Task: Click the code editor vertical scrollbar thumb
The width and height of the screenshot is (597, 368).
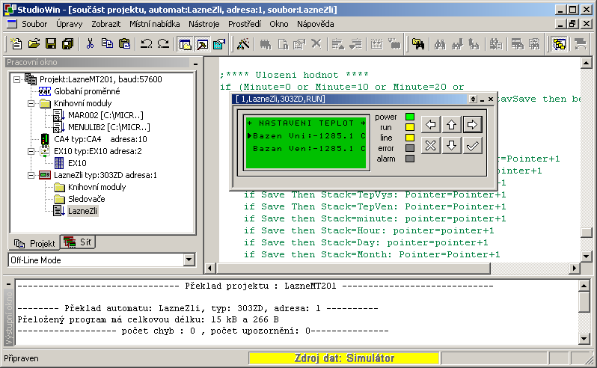Action: click(587, 232)
